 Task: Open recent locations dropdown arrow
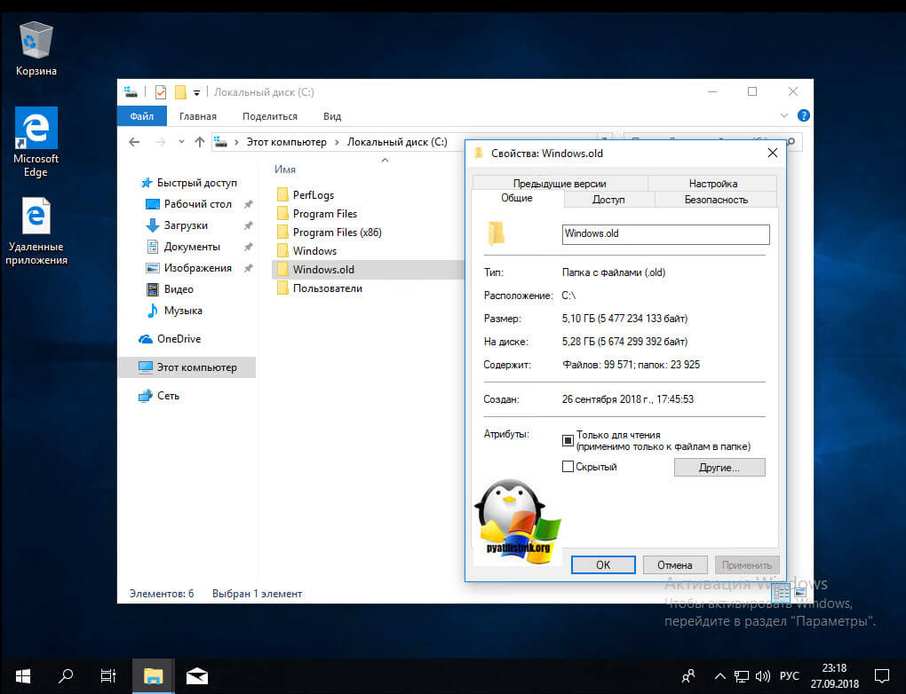point(181,142)
